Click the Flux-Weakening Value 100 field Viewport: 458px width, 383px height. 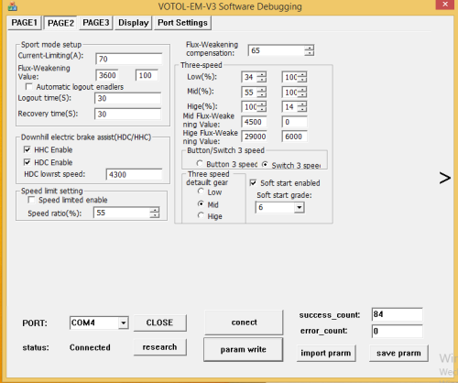click(147, 75)
